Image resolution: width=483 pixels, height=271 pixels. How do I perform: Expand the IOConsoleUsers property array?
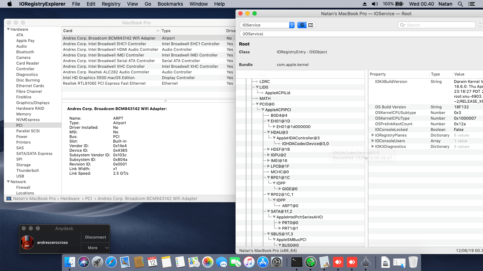(x=373, y=141)
